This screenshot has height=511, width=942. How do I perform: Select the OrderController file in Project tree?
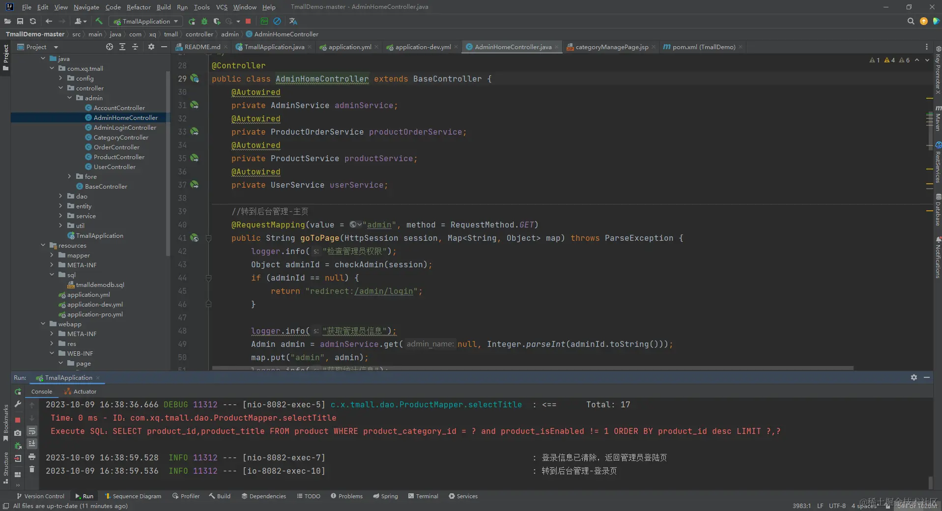pyautogui.click(x=116, y=147)
